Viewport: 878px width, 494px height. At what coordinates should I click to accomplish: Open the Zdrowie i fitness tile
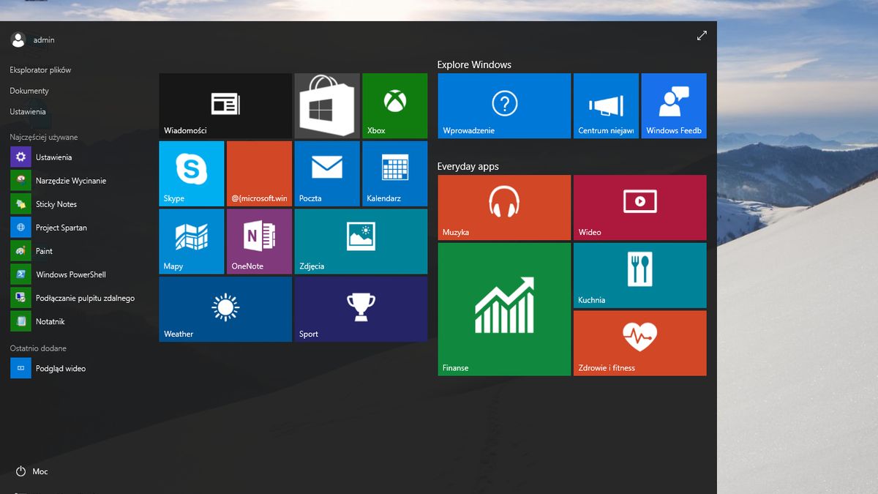point(640,343)
